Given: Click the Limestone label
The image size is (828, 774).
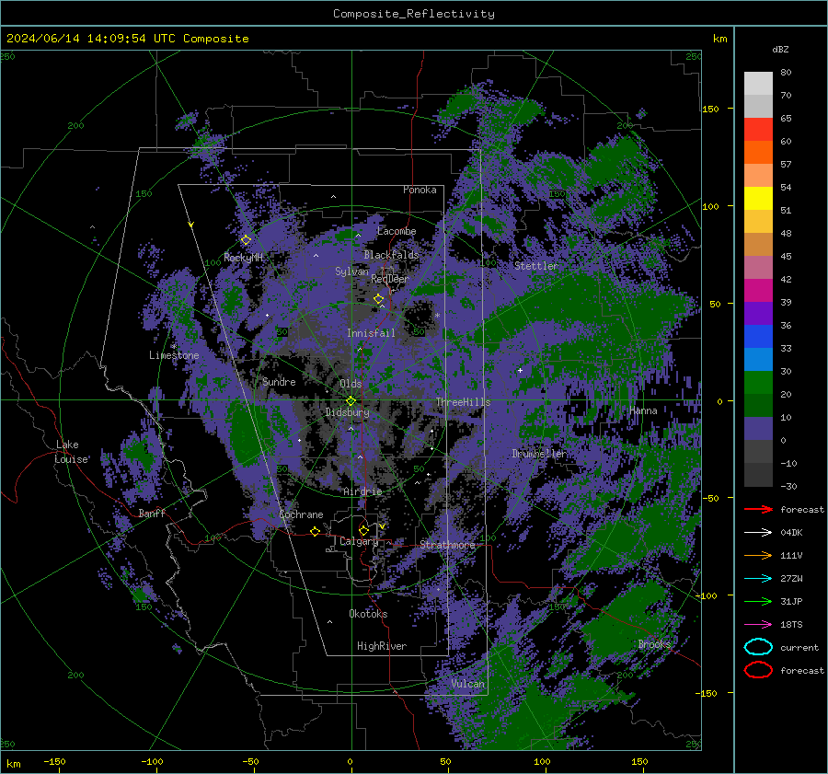Looking at the screenshot, I should [174, 355].
